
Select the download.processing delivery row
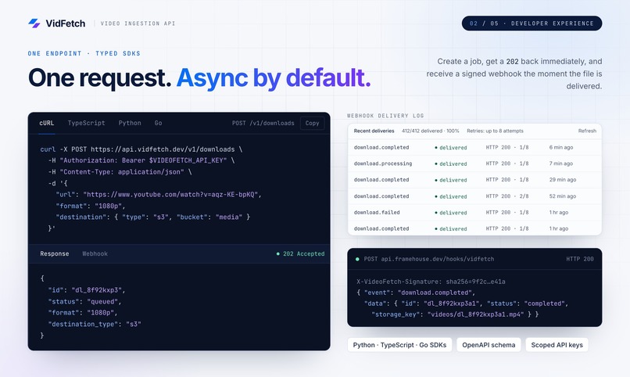[x=474, y=163]
